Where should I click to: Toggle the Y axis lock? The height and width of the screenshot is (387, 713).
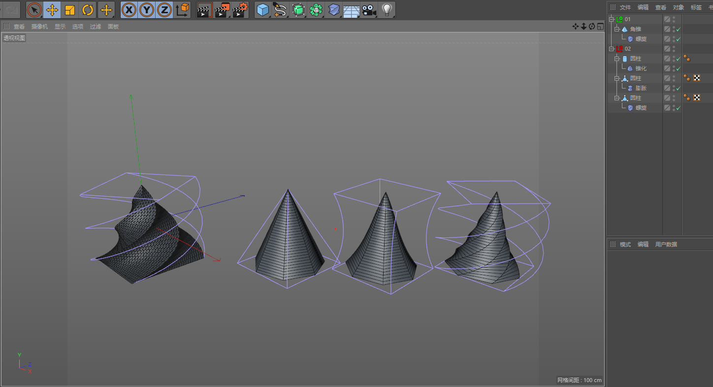coord(147,10)
